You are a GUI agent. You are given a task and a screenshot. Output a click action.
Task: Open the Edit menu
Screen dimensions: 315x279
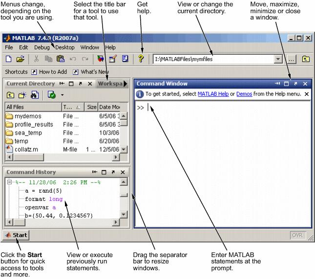point(23,47)
